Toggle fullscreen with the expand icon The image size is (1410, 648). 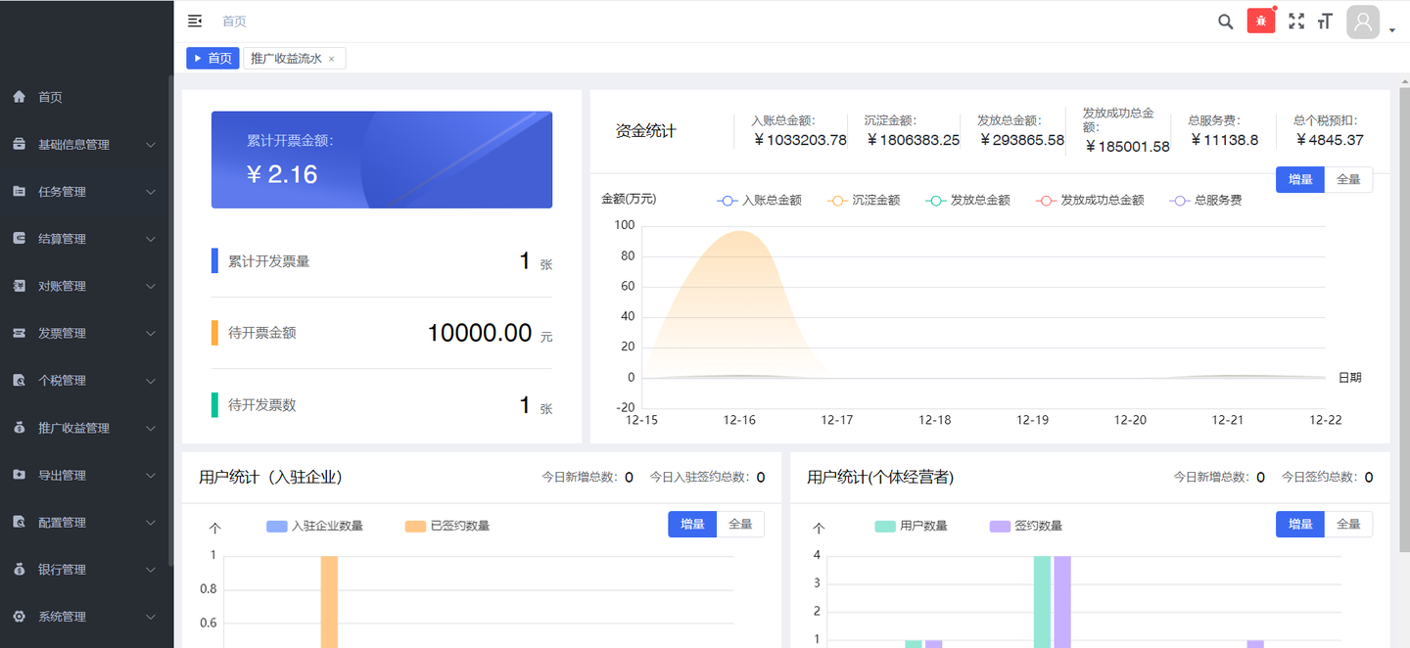click(1296, 21)
